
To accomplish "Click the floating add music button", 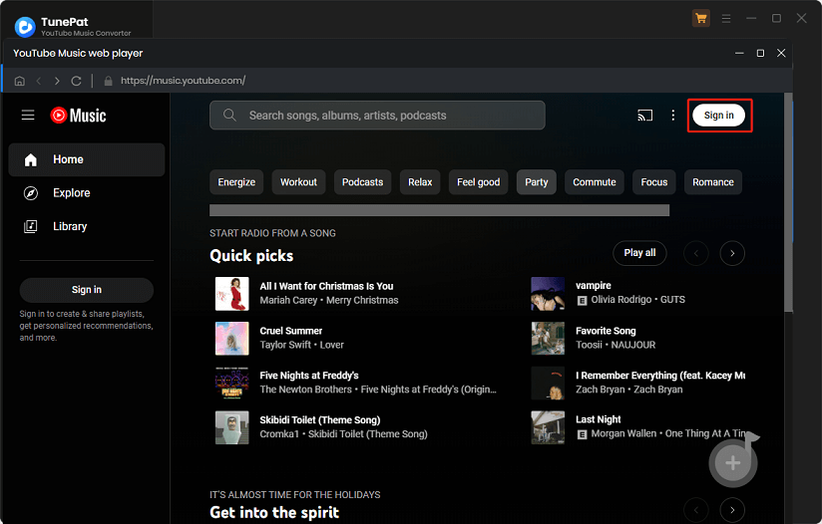I will [733, 462].
